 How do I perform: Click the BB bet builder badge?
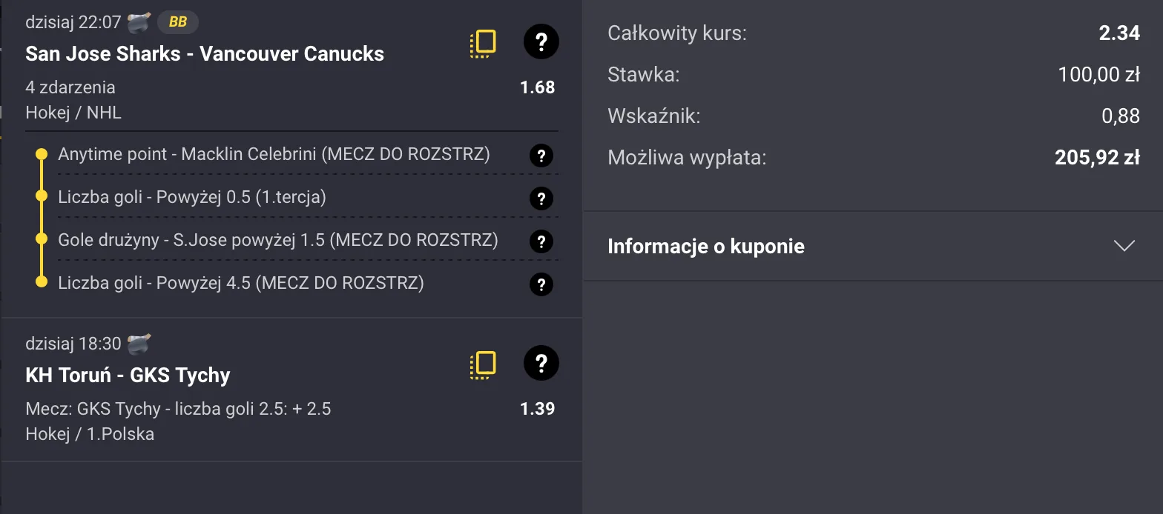(x=178, y=22)
